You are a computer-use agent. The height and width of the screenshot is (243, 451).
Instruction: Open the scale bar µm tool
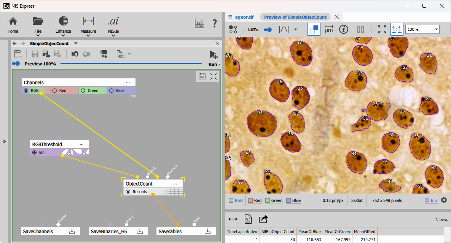[329, 29]
